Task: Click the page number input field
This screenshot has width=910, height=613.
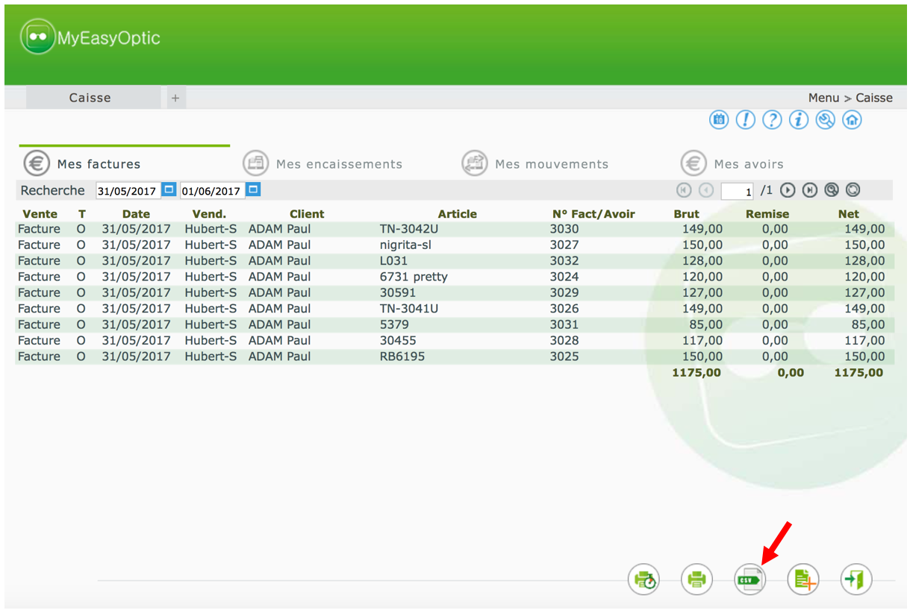Action: click(738, 192)
